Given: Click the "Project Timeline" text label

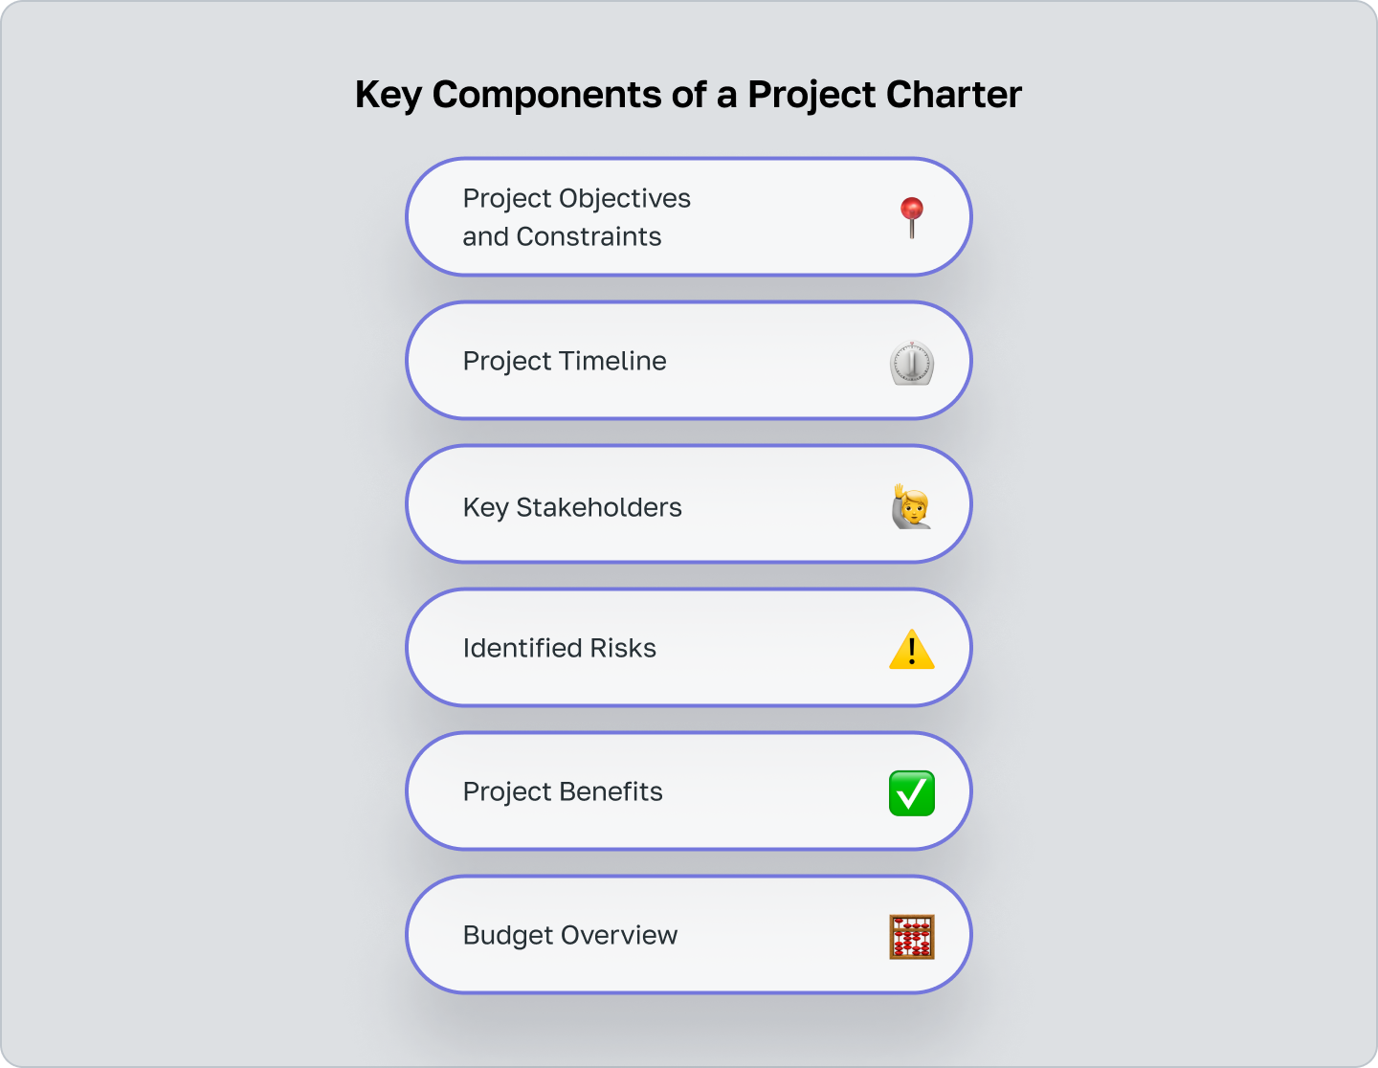Looking at the screenshot, I should tap(565, 361).
